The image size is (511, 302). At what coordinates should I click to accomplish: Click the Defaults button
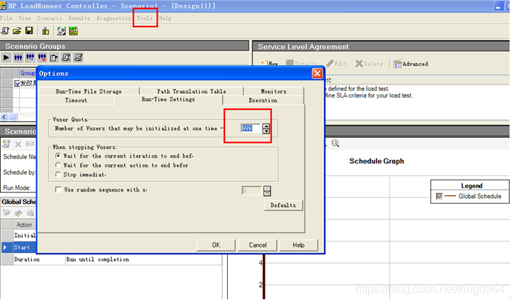(x=283, y=205)
